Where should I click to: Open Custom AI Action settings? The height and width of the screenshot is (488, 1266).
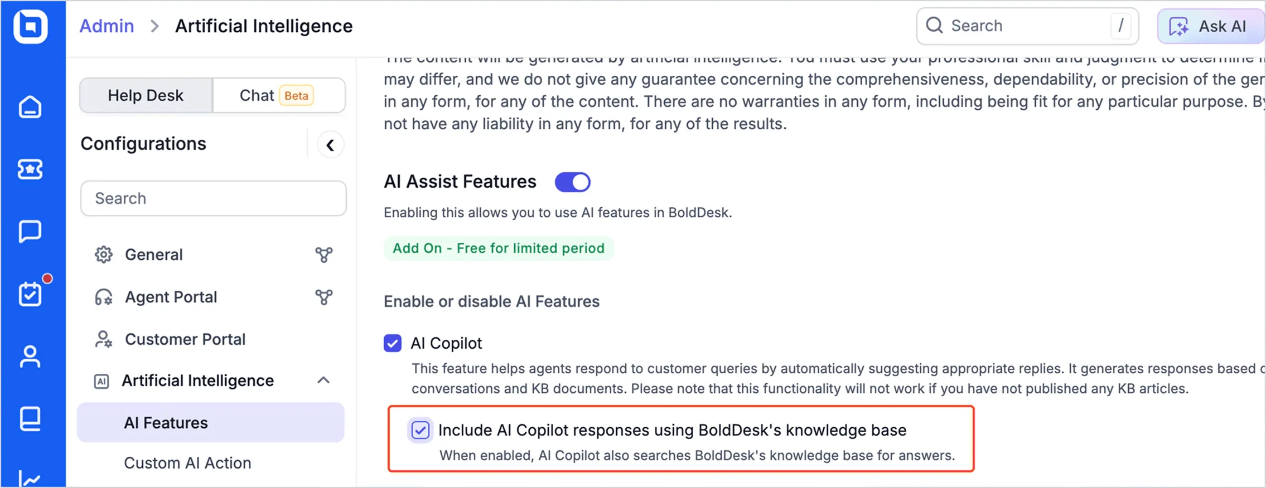coord(187,463)
